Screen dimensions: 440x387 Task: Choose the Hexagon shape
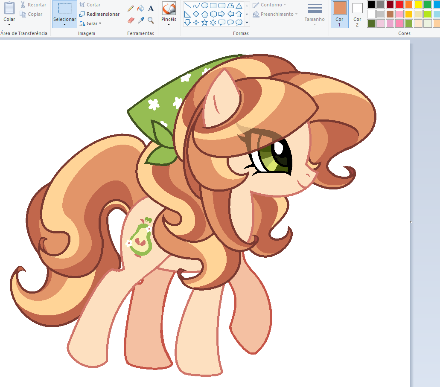pyautogui.click(x=213, y=14)
